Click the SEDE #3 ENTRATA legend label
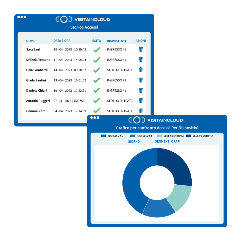Viewport: 241px width, 241px height. pos(203,136)
